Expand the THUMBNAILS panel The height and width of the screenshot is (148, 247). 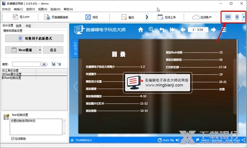[81, 140]
